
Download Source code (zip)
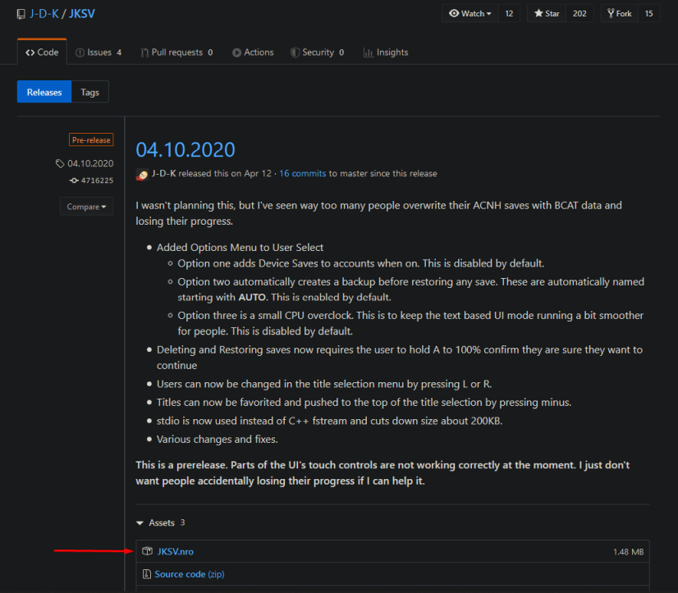pyautogui.click(x=190, y=574)
